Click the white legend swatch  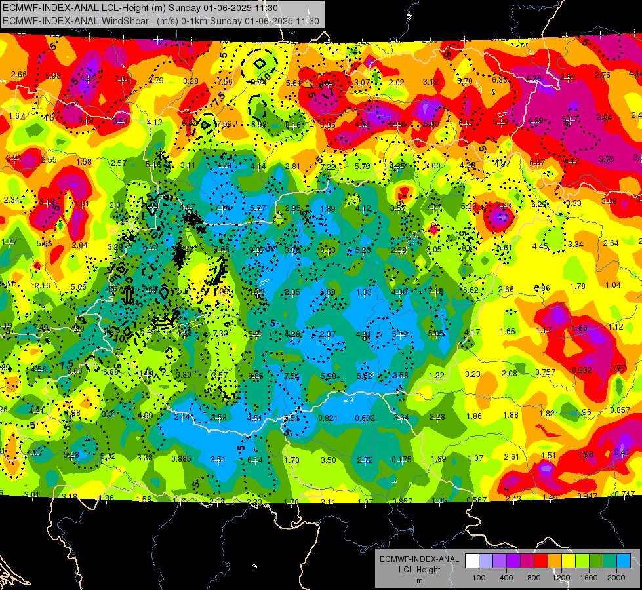[x=472, y=561]
